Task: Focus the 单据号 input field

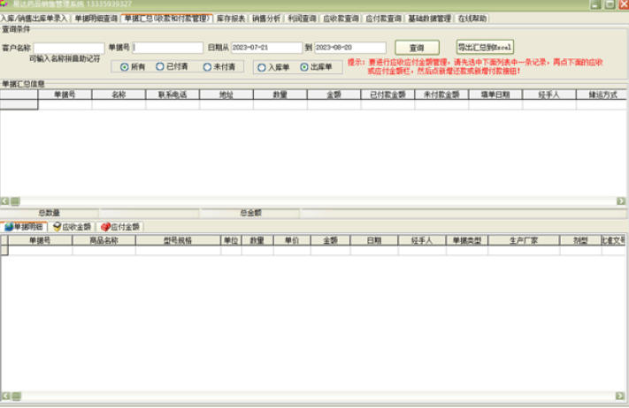Action: [x=168, y=47]
